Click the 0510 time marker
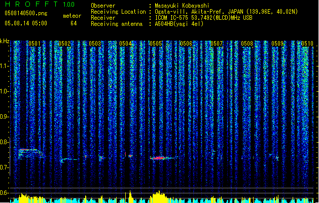 tap(307, 44)
